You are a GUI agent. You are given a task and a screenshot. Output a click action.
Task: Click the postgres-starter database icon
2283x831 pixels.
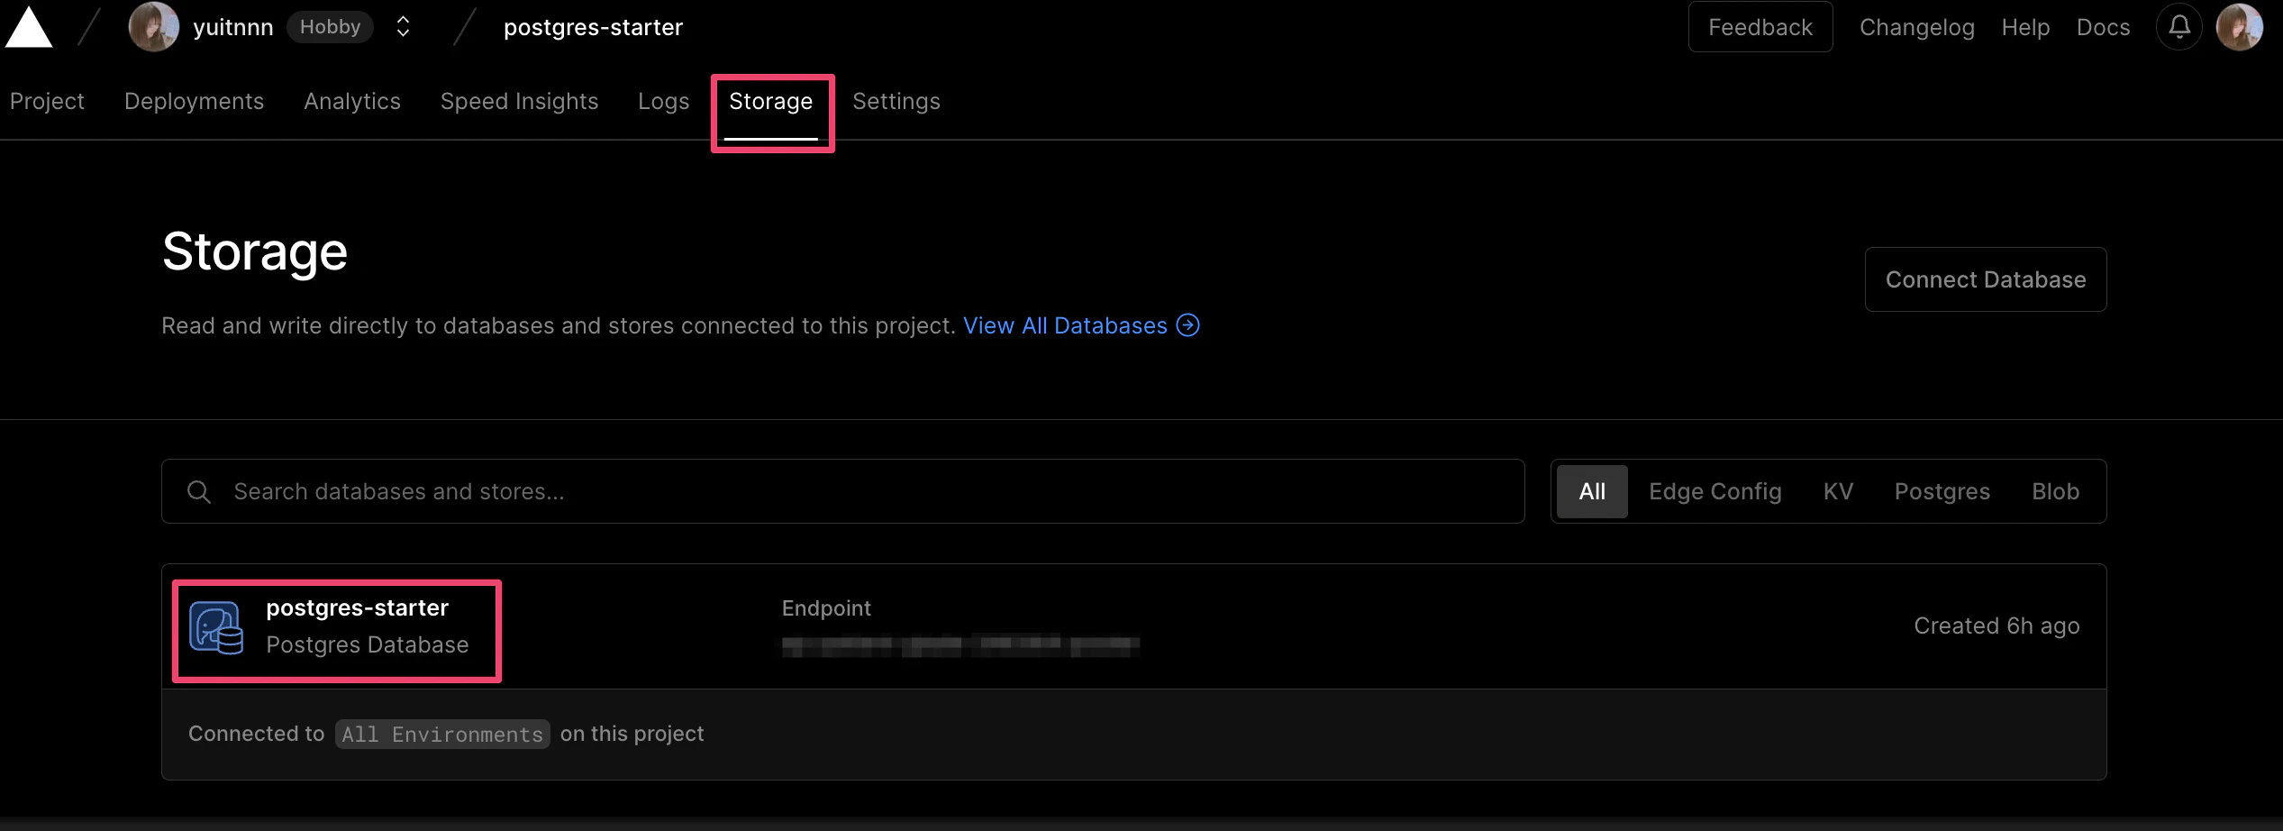(x=216, y=627)
